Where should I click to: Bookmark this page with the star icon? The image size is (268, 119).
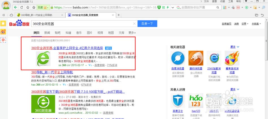[34, 7]
